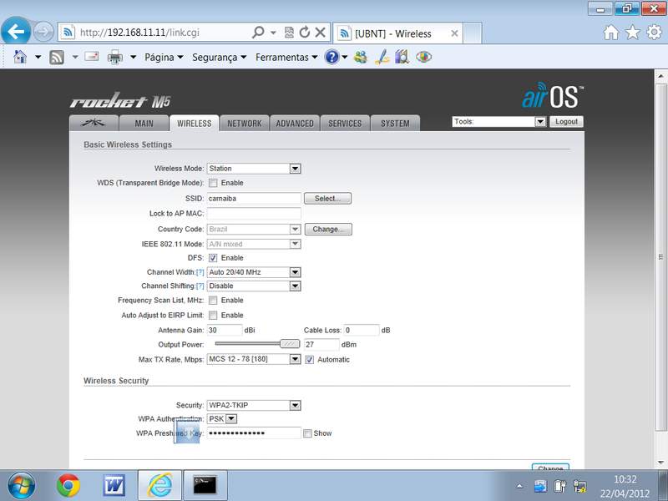Open the Channel Shifting dropdown
This screenshot has width=668, height=501.
[254, 286]
